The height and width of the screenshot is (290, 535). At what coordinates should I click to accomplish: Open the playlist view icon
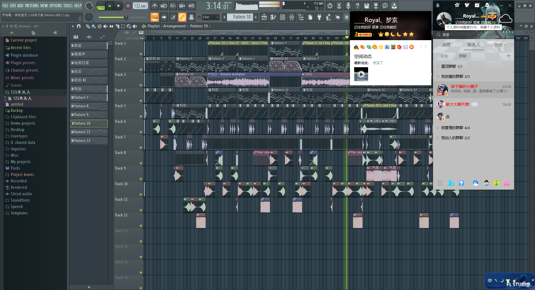(x=264, y=17)
